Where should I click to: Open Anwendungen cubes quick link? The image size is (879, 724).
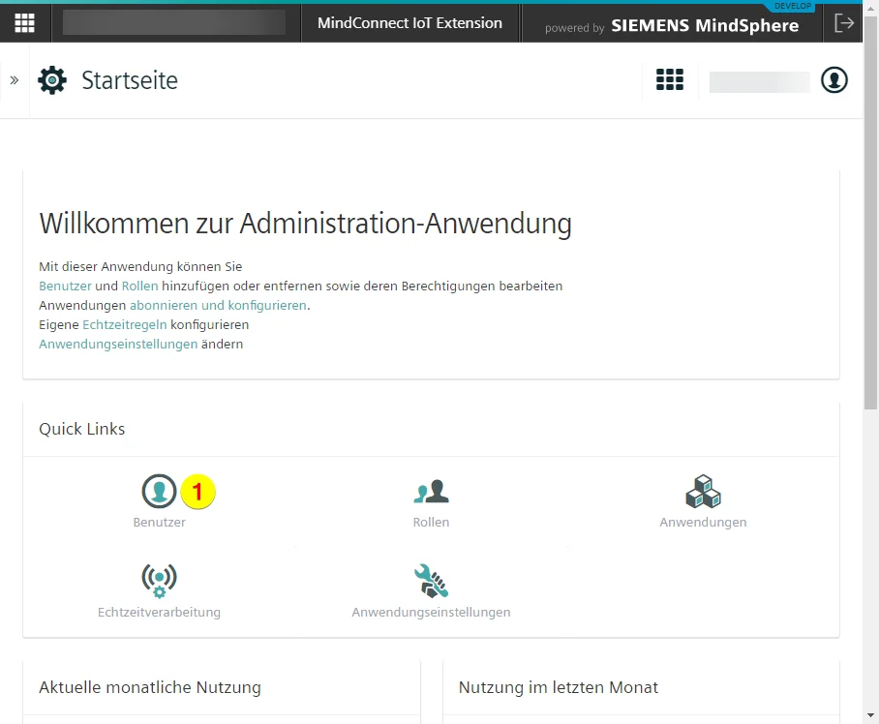[x=703, y=492]
